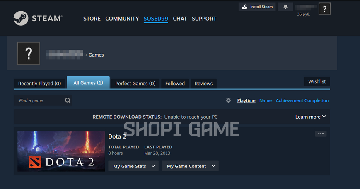
Task: Open the SUPPORT page
Action: pos(204,19)
